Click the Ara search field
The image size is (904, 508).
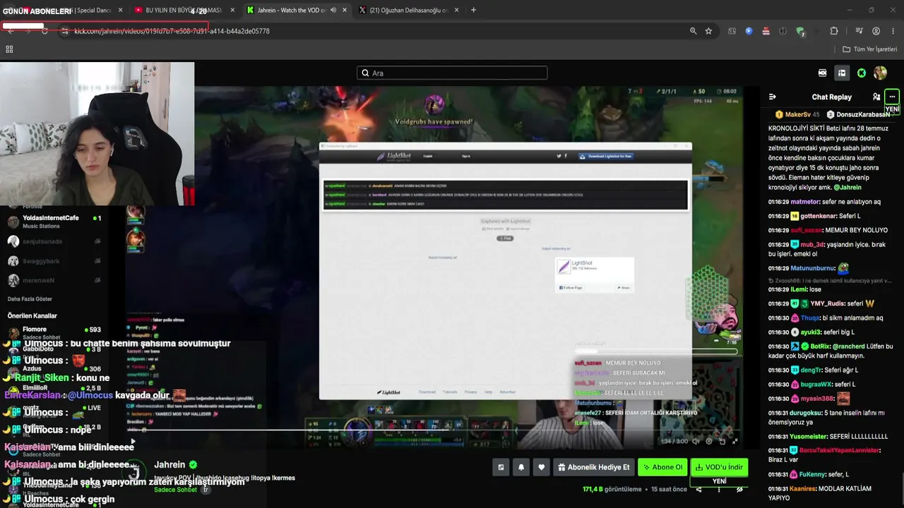click(x=452, y=73)
